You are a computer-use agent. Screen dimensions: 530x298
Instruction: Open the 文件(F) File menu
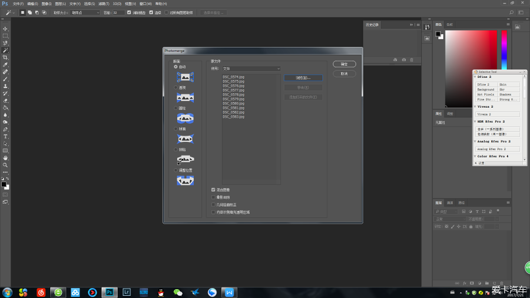click(x=18, y=4)
